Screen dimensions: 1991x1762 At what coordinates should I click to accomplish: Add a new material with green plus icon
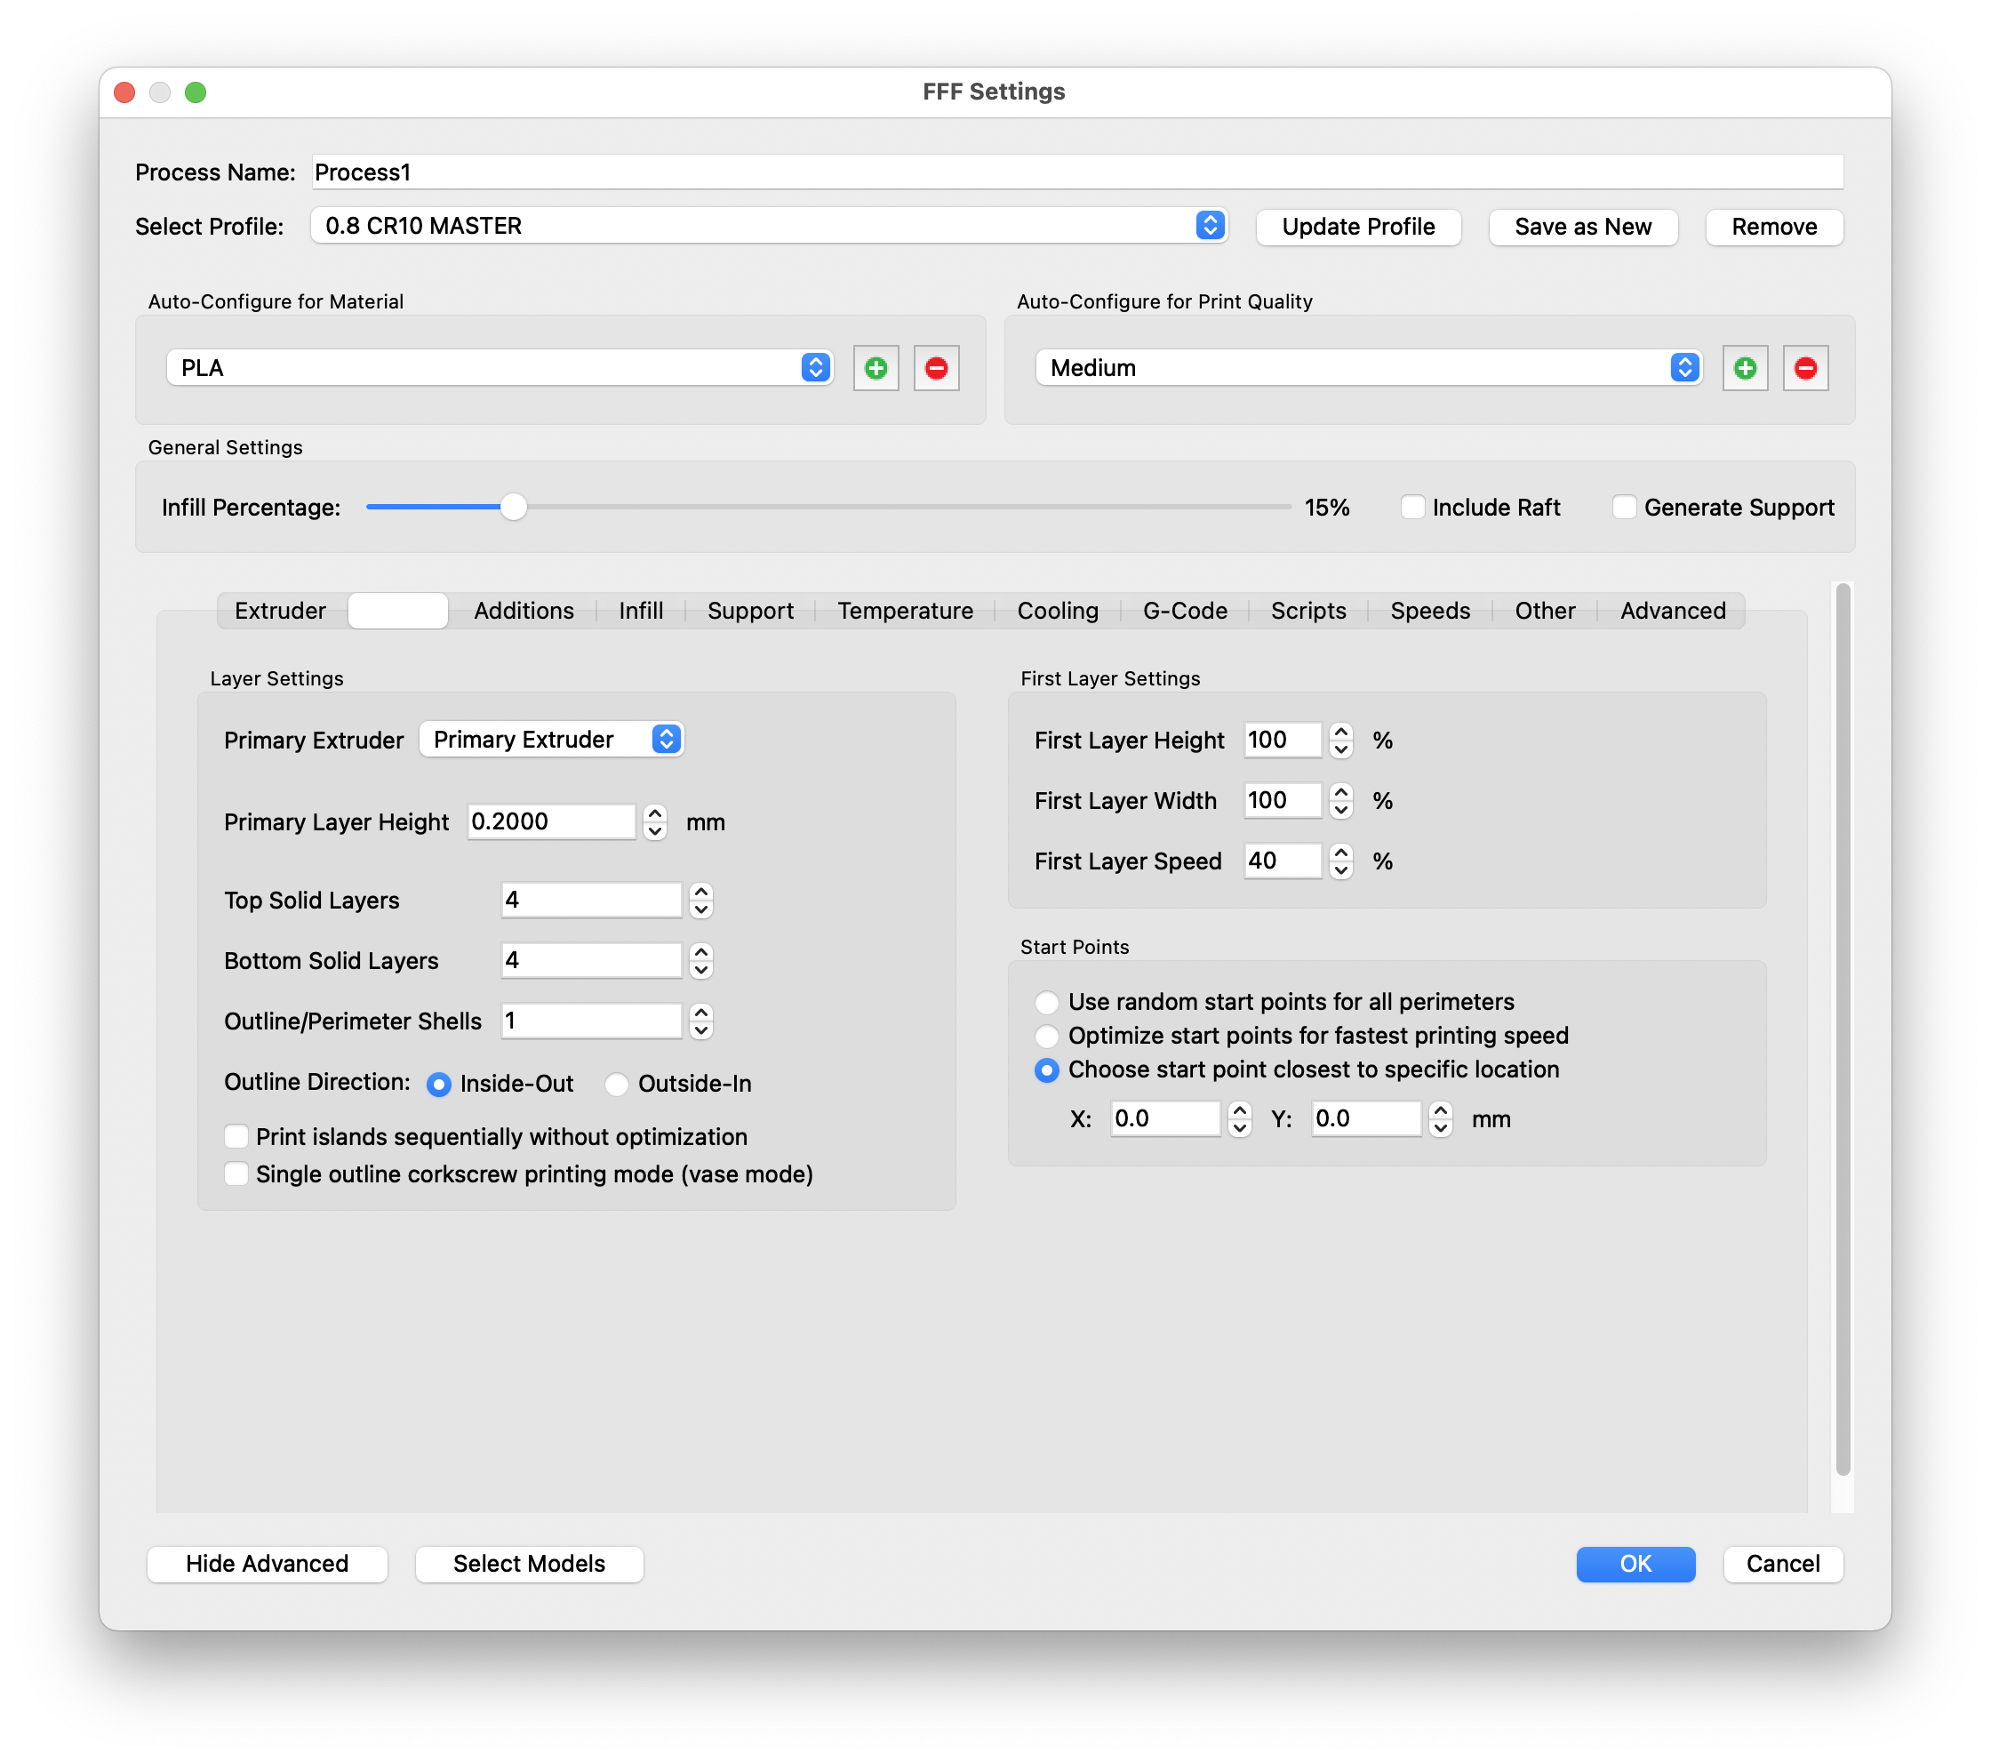tap(876, 368)
